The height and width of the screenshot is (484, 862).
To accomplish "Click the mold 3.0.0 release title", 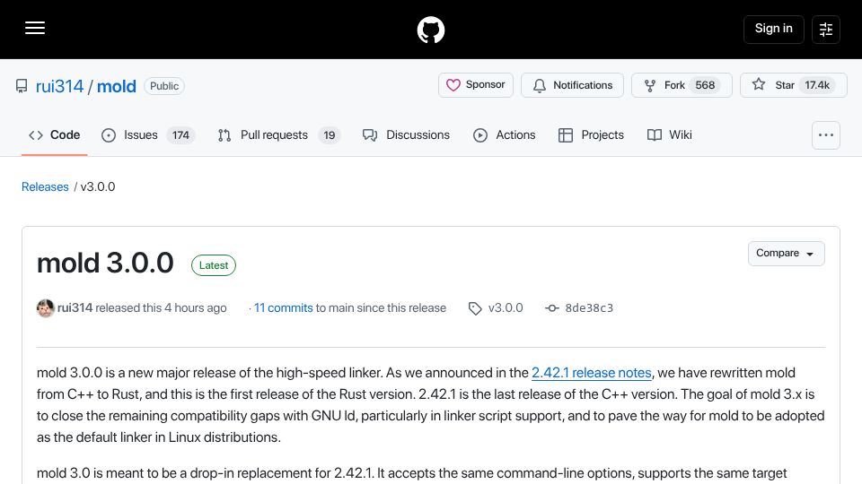I will [105, 263].
